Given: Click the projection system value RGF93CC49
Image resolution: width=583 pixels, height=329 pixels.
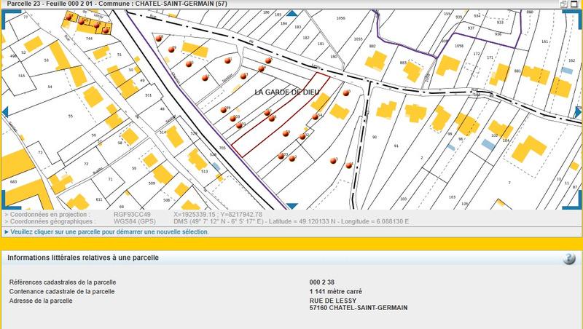Looking at the screenshot, I should click(x=132, y=214).
